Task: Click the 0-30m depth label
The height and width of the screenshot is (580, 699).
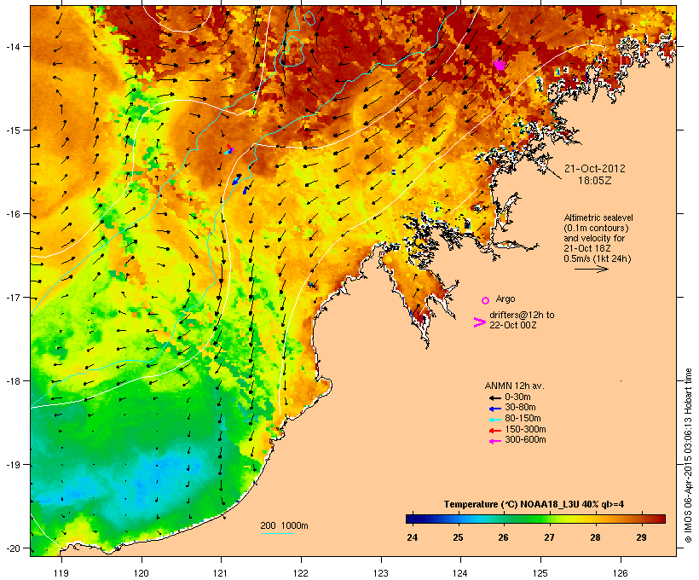Action: (517, 397)
